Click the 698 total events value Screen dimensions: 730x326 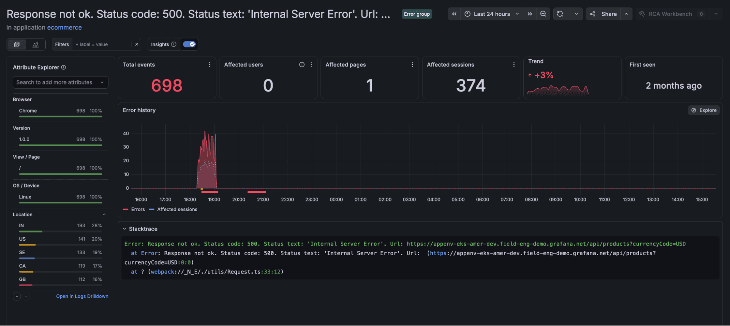click(167, 86)
